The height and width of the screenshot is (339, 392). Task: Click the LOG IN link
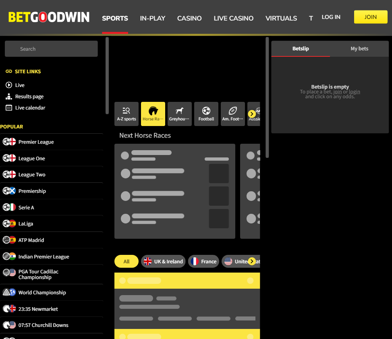tap(331, 17)
